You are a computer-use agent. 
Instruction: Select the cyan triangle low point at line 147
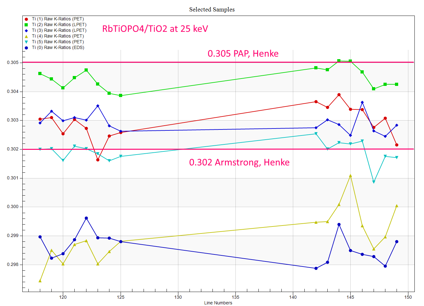tap(374, 182)
